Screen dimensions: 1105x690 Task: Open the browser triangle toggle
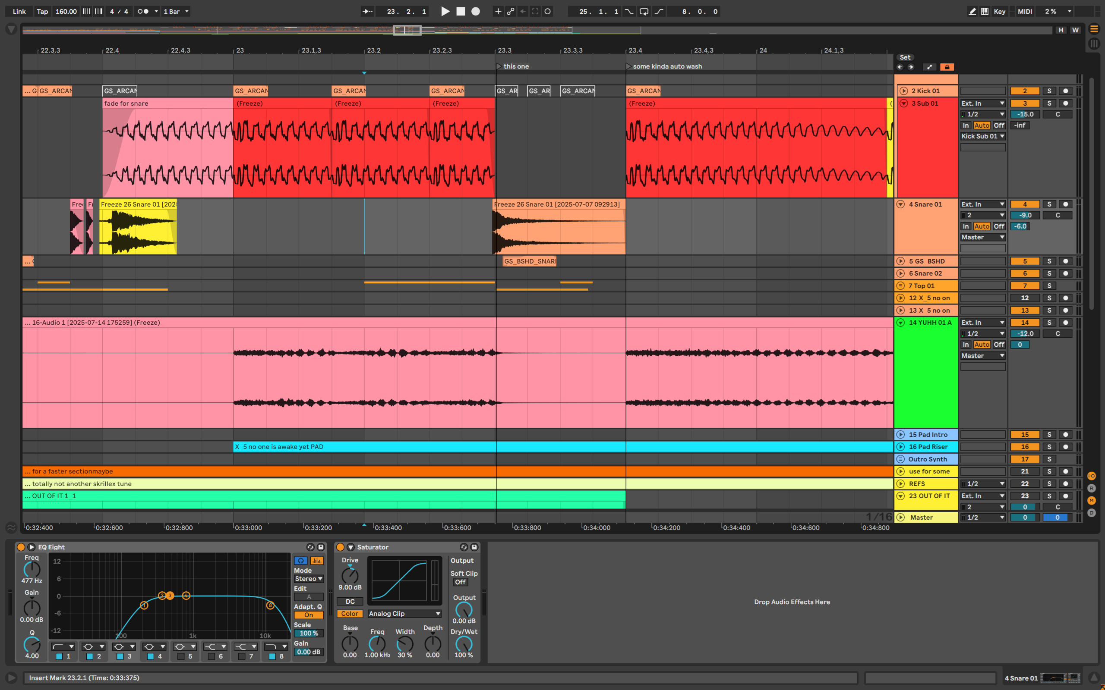pyautogui.click(x=11, y=30)
